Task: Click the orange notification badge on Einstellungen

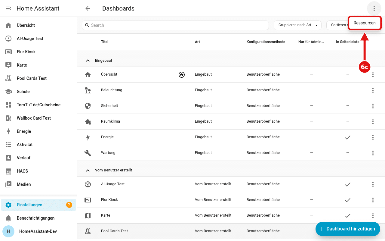Action: click(69, 205)
